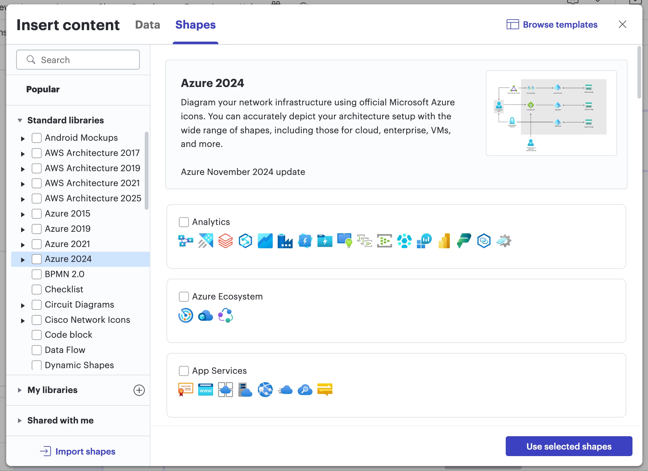Image resolution: width=648 pixels, height=471 pixels.
Task: Click the Power BI yellow bars icon
Action: coord(444,241)
